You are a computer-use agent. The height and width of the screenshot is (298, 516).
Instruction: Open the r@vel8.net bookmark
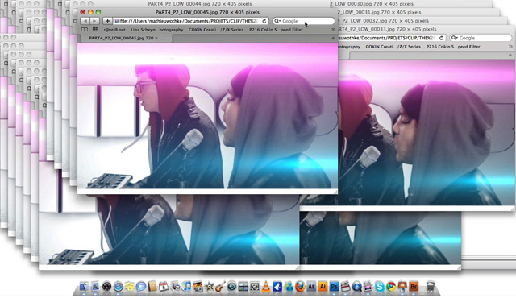114,30
